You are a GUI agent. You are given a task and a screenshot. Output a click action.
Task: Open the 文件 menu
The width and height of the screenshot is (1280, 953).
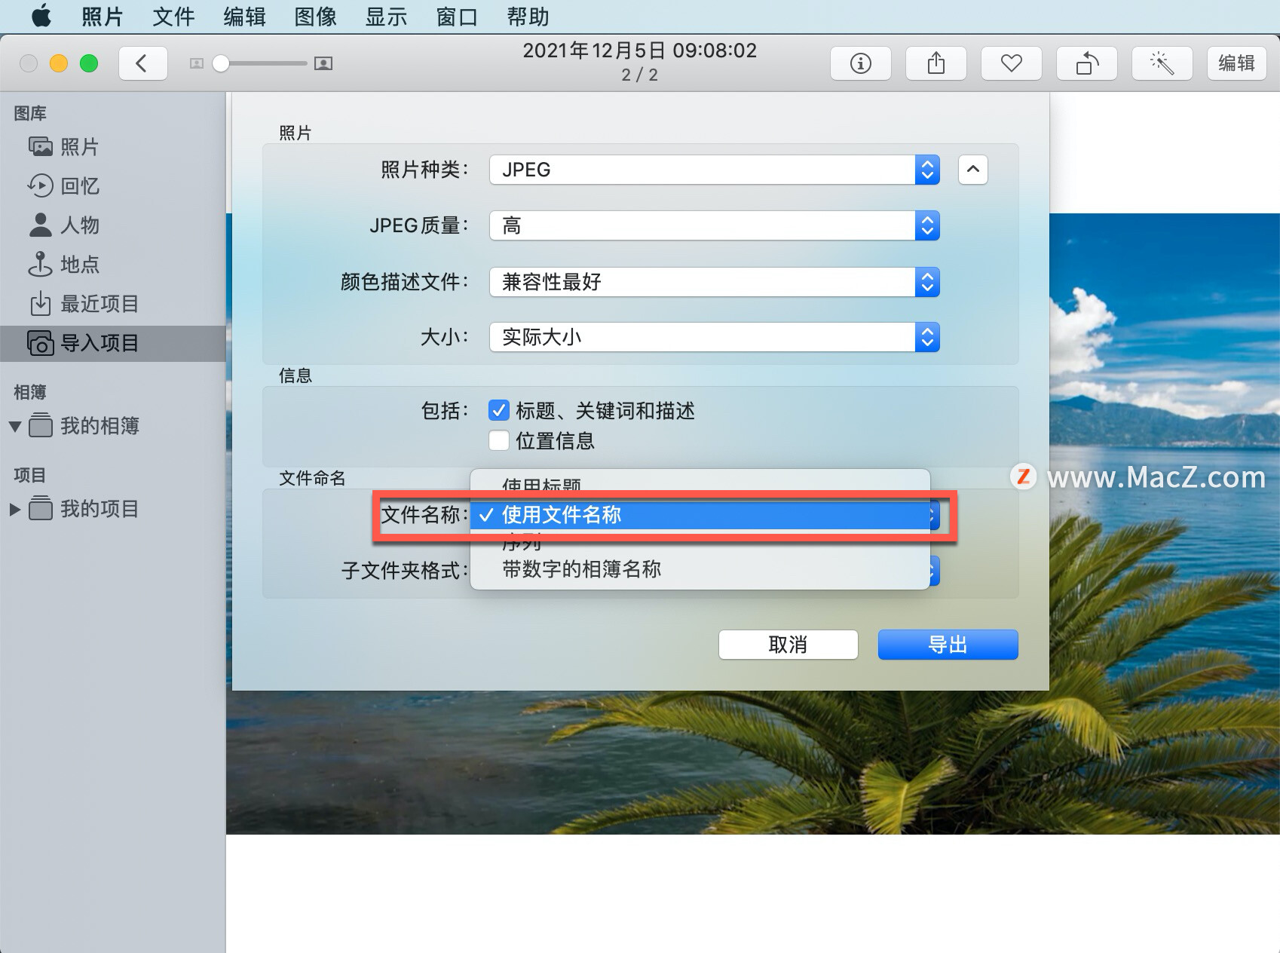(173, 17)
